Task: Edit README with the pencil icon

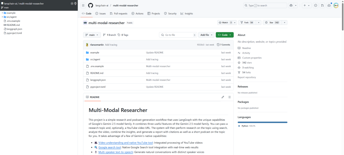Action: click(x=223, y=97)
